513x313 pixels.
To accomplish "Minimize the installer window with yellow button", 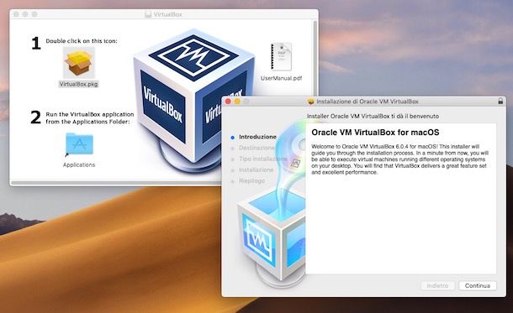I will tap(237, 102).
